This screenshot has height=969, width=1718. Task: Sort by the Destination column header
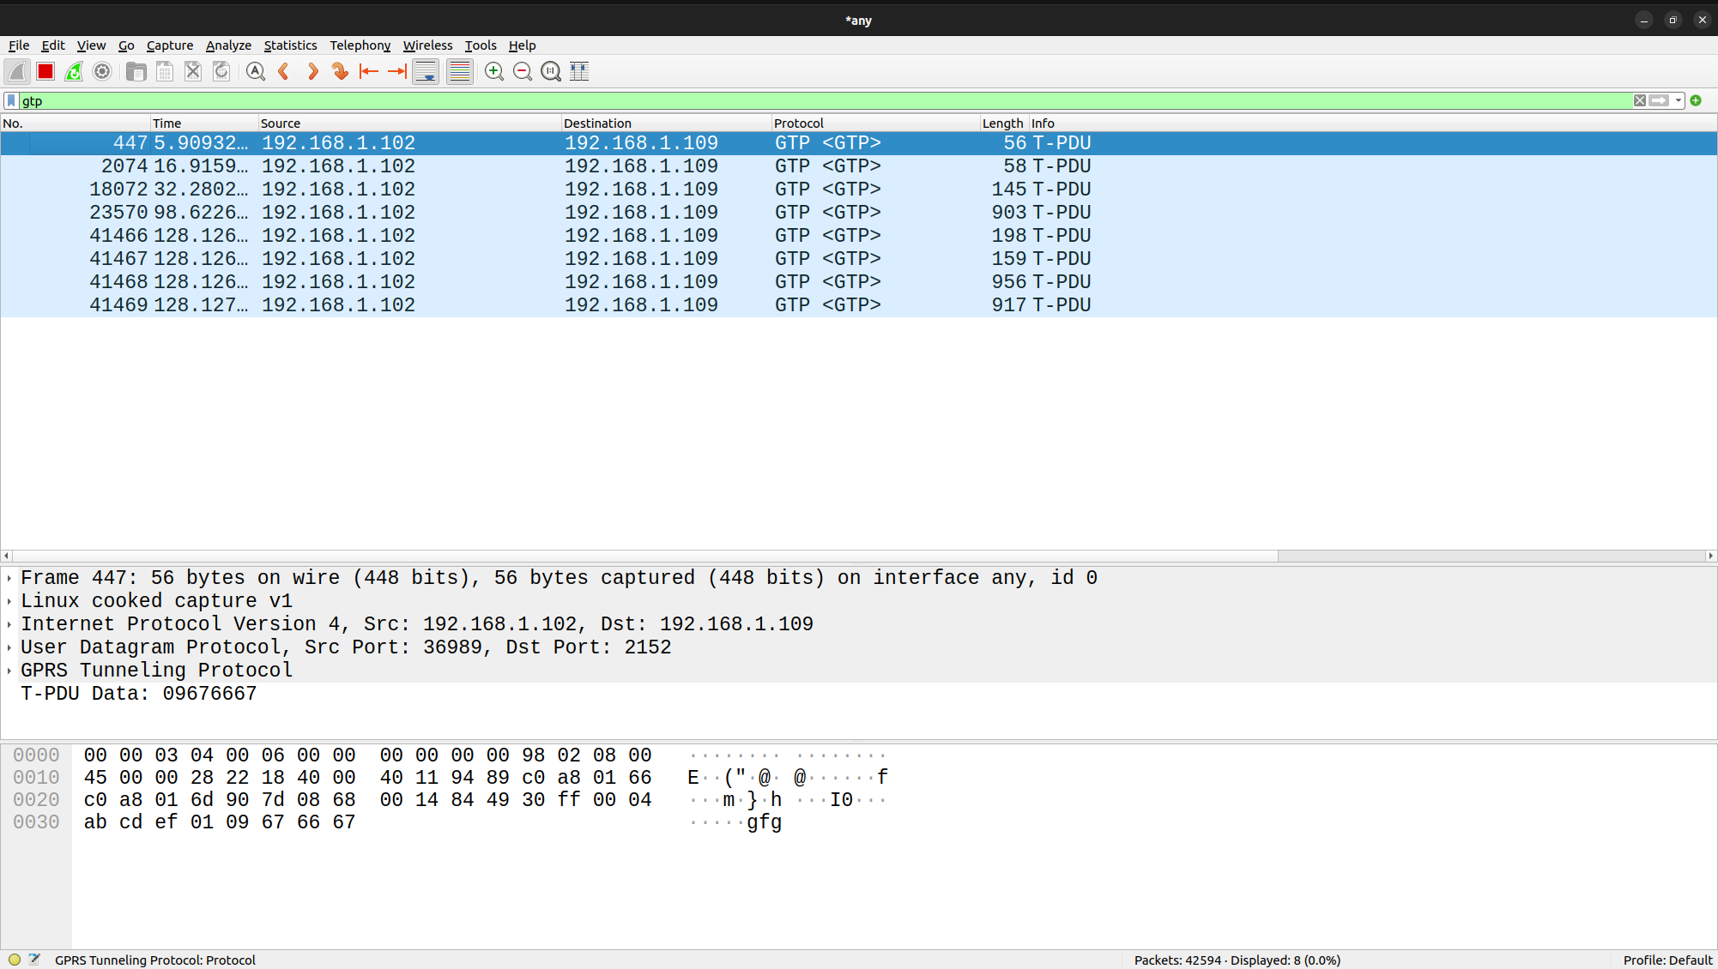(x=666, y=123)
